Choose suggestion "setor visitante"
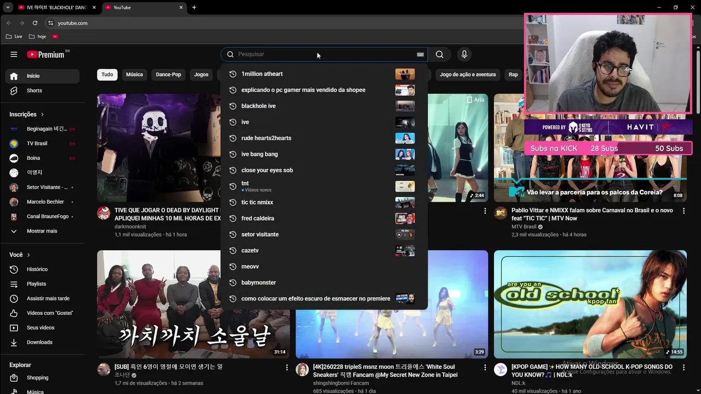The image size is (701, 394). 324,234
